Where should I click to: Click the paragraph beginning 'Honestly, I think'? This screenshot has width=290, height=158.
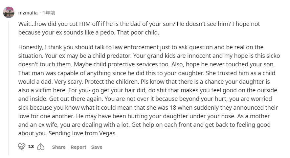click(149, 90)
